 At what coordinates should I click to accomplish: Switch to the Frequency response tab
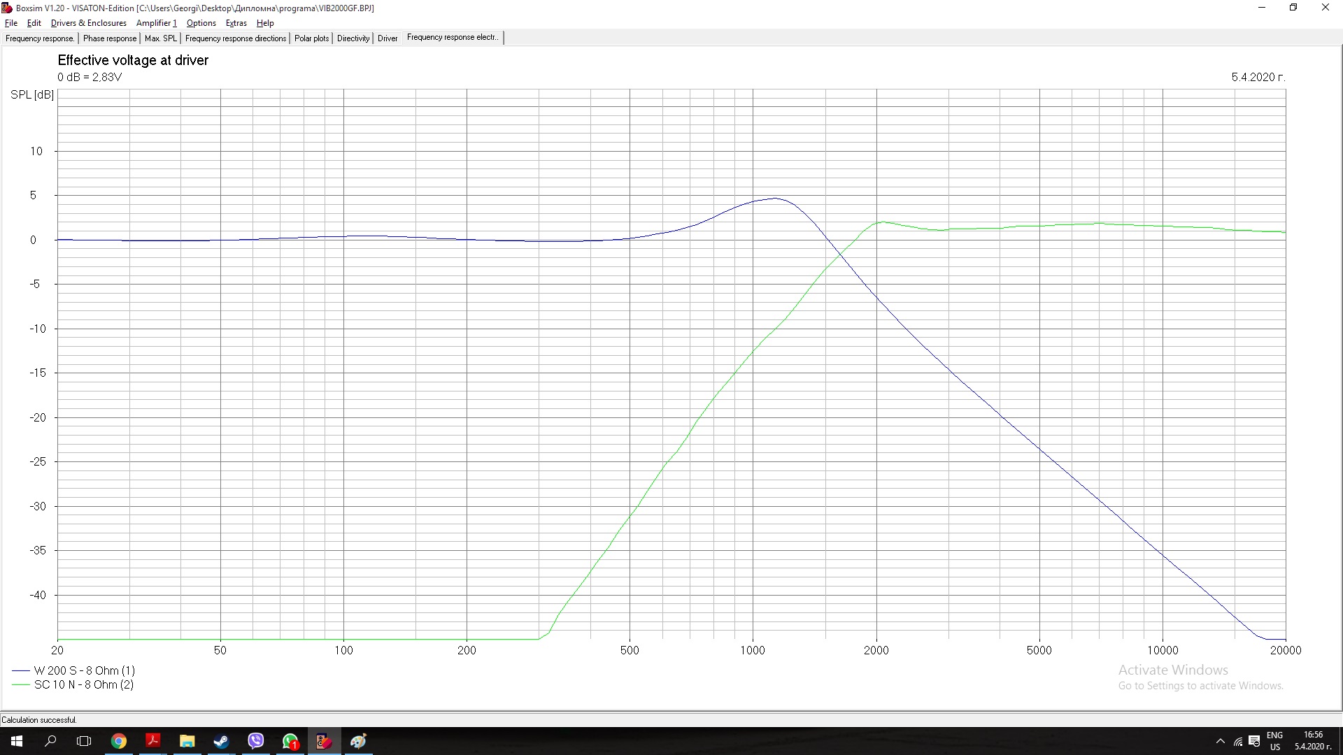click(x=40, y=38)
